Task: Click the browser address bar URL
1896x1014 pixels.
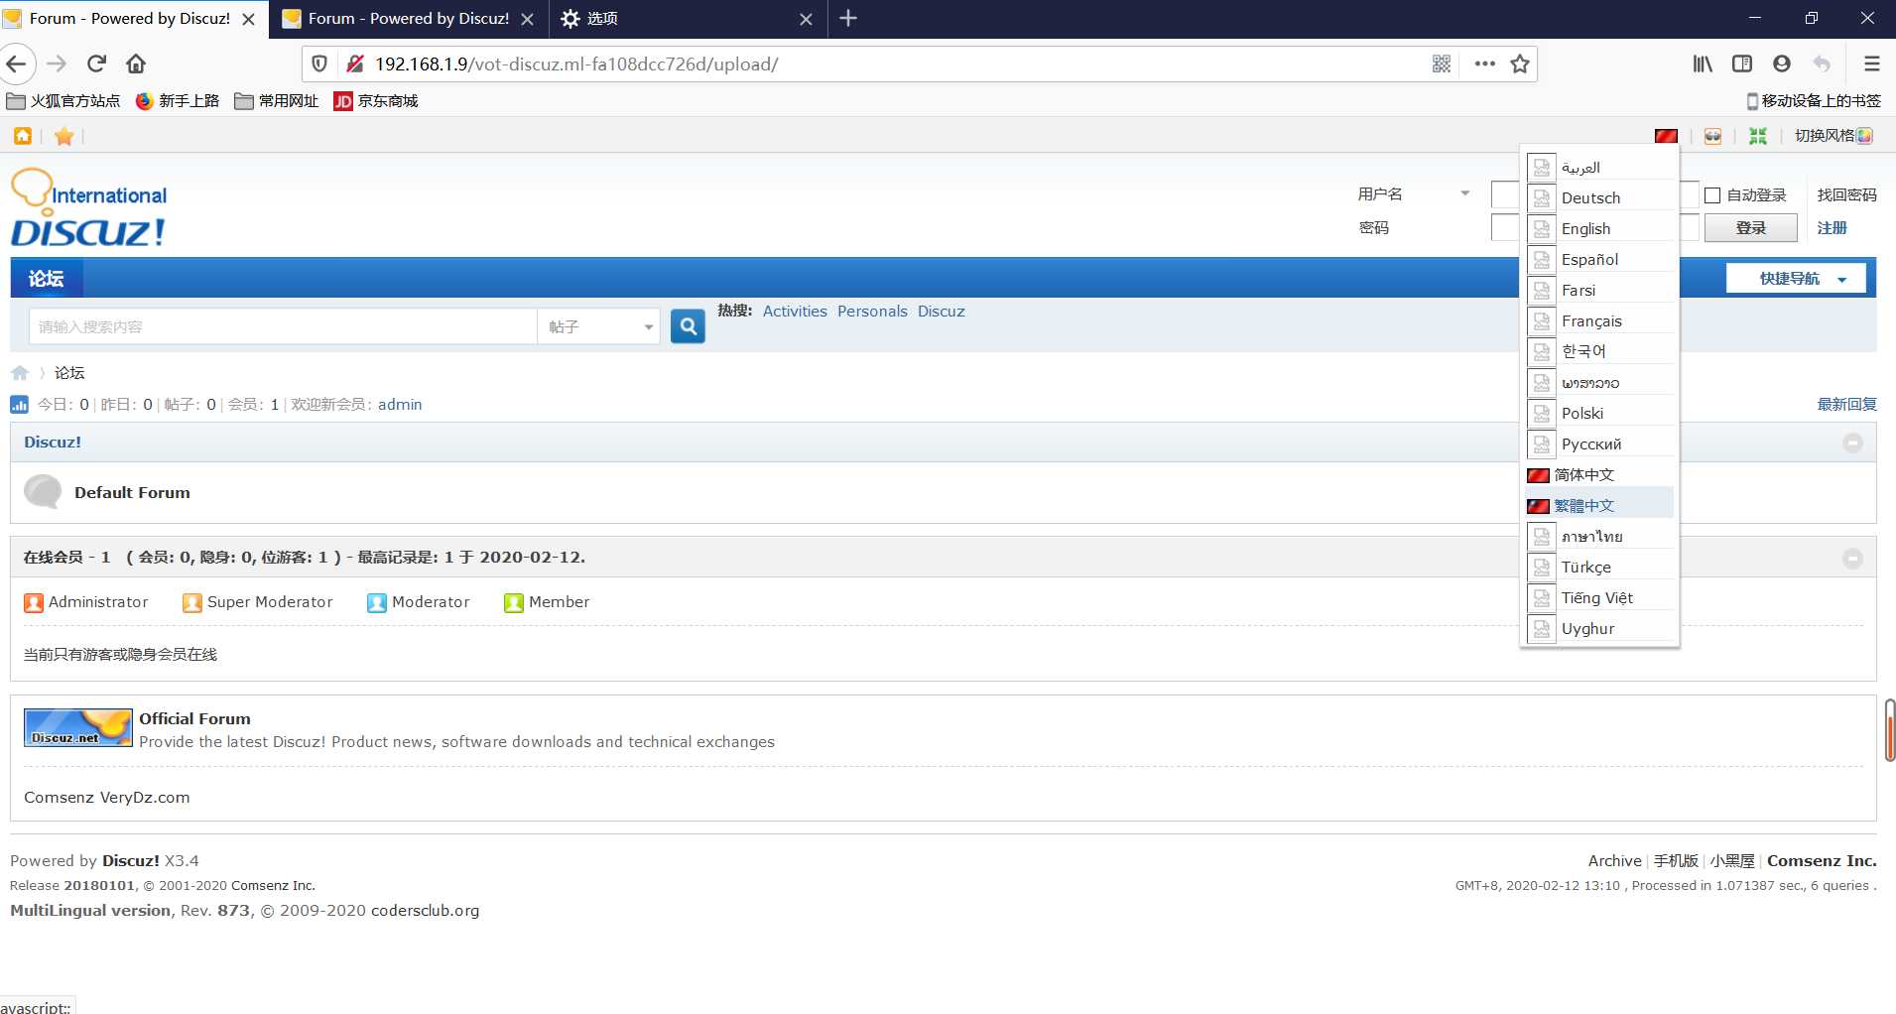Action: click(576, 64)
